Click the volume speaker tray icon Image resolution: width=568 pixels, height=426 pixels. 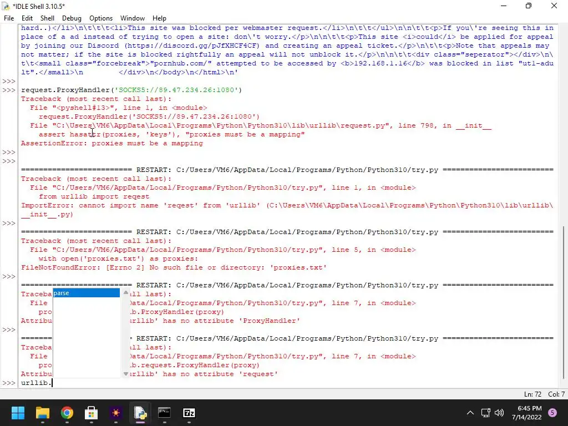pyautogui.click(x=499, y=413)
